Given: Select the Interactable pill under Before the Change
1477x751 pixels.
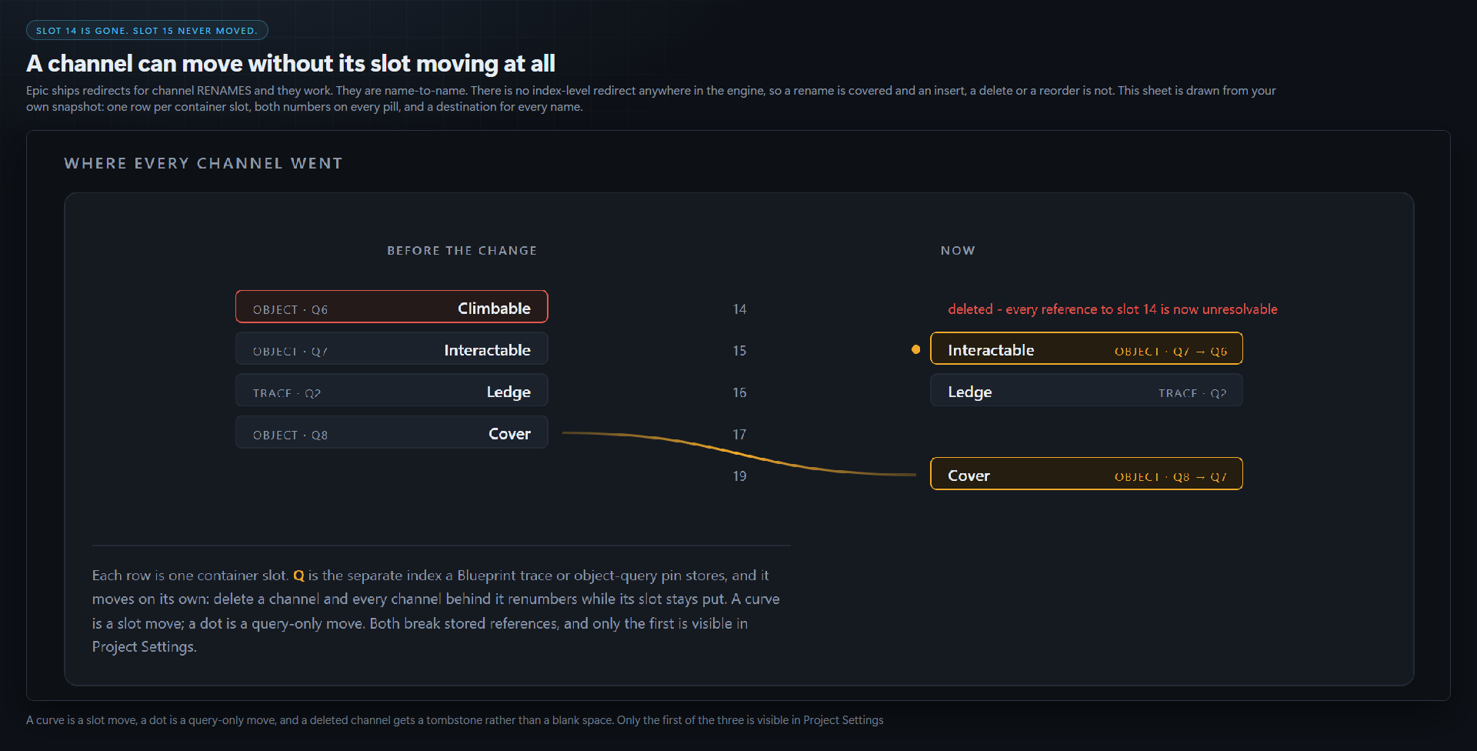Looking at the screenshot, I should [392, 349].
